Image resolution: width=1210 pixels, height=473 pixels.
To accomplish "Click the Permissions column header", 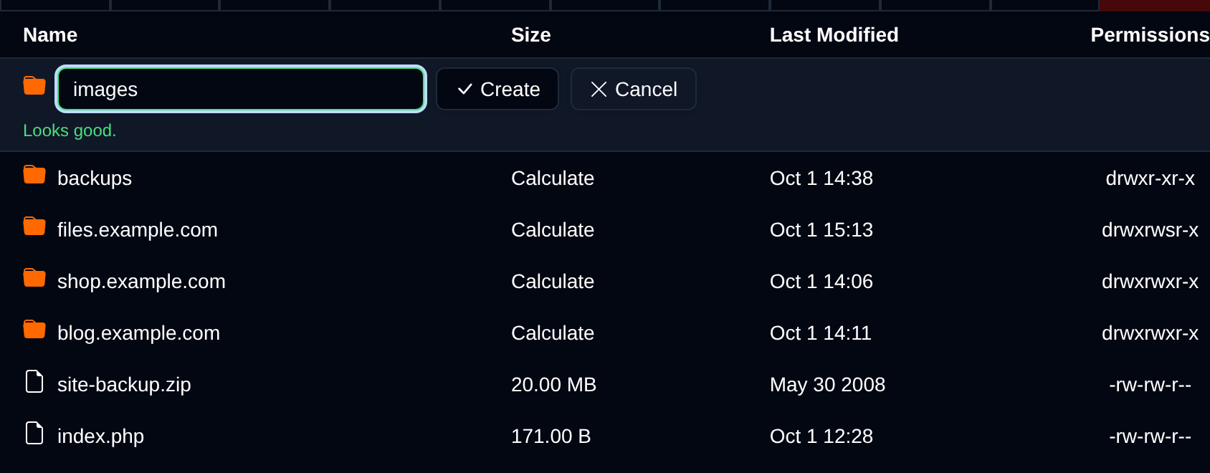I will pos(1150,35).
